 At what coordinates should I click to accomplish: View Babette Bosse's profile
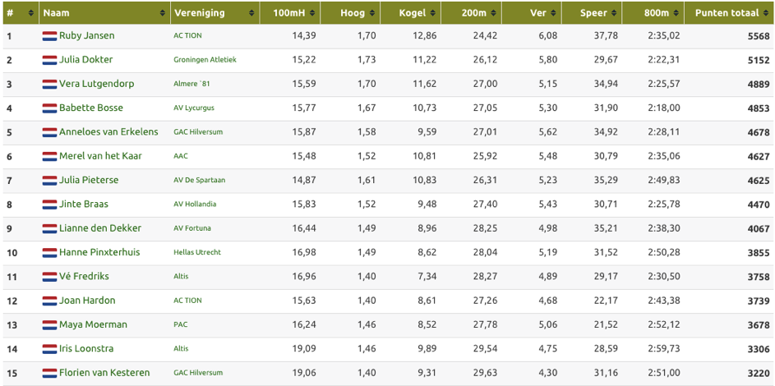click(91, 108)
